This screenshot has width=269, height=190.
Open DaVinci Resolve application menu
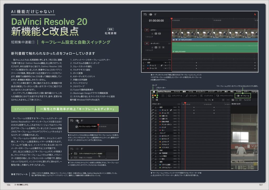coord(164,92)
